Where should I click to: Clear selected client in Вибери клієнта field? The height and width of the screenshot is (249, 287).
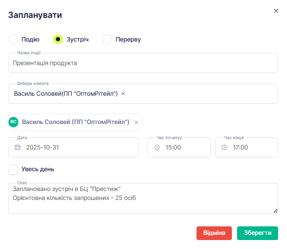point(123,94)
